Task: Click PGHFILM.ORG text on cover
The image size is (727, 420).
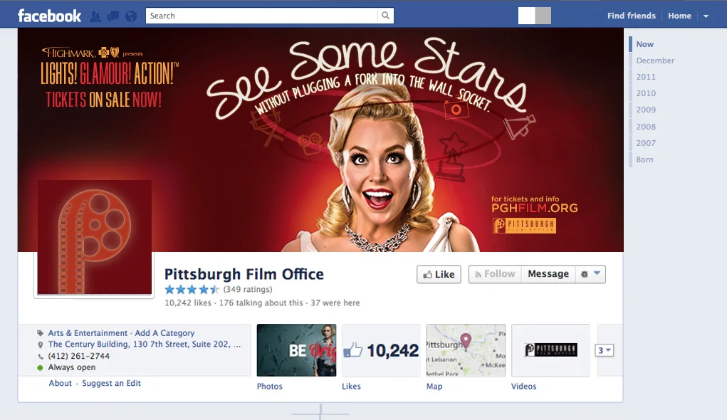Action: [535, 208]
